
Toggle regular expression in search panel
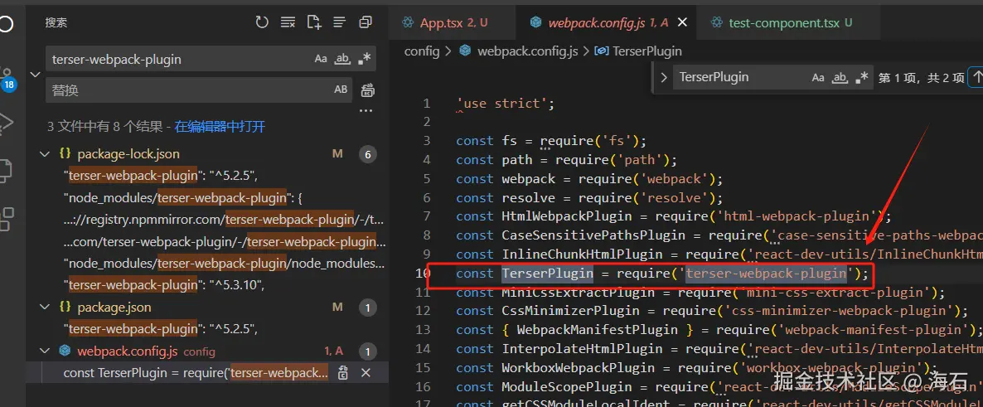click(x=364, y=59)
